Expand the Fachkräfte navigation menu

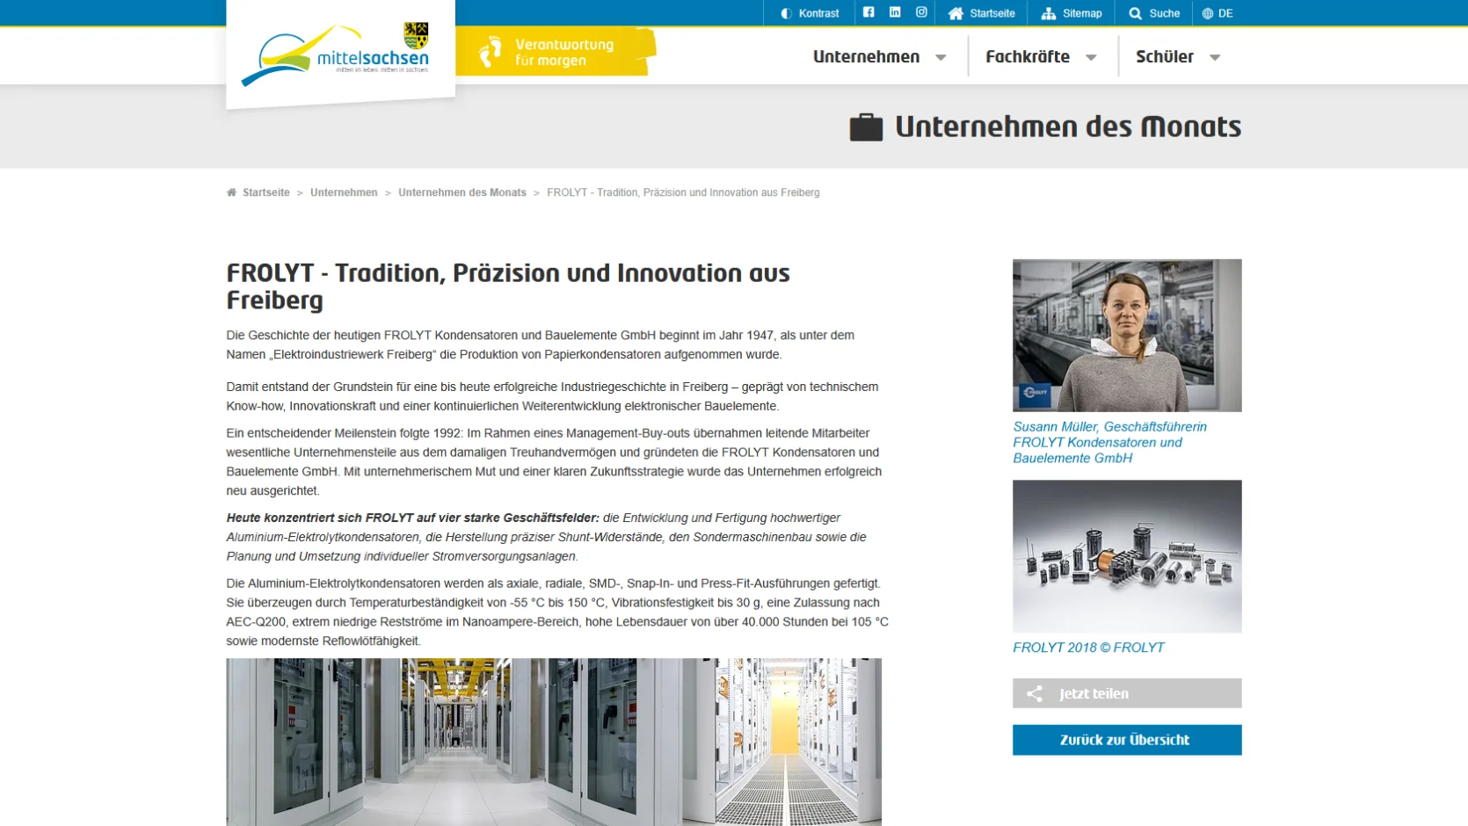1041,56
